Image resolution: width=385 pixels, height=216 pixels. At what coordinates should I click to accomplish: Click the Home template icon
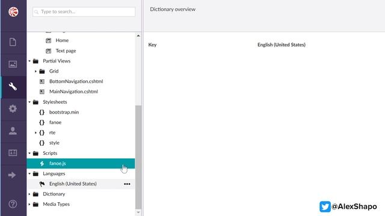coord(48,41)
